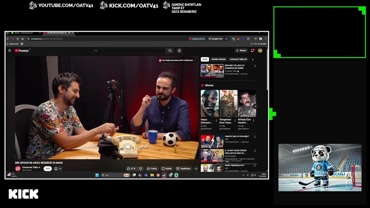Open Hepimiz İşsiz mi Kalacağız thumbnail
The height and width of the screenshot is (208, 370).
(212, 142)
